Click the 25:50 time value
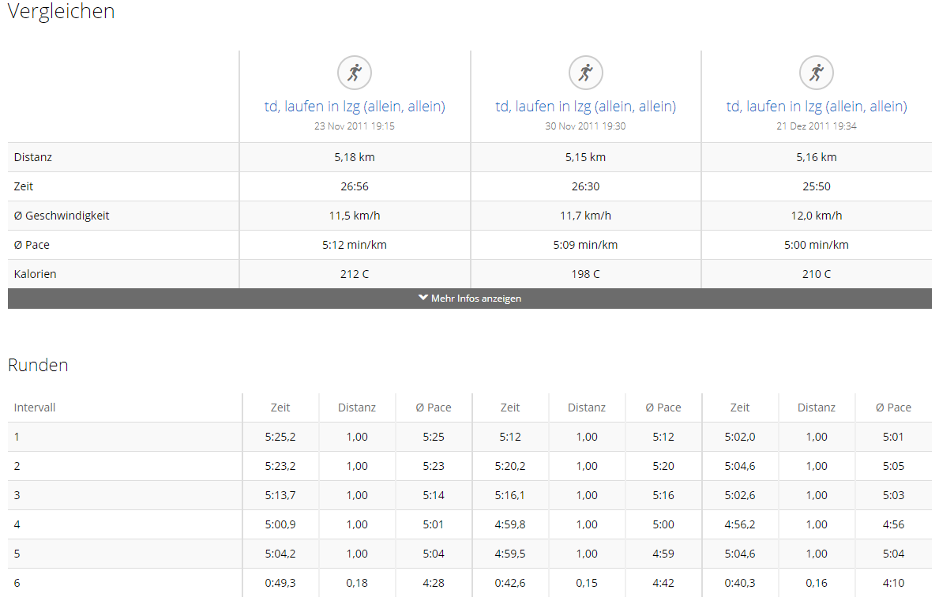The width and height of the screenshot is (939, 601). tap(817, 186)
